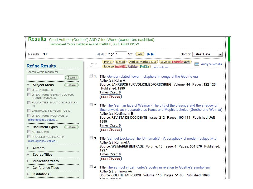The image size is (253, 189).
Task: Click Refine button for Document Types
Action: pos(71,127)
